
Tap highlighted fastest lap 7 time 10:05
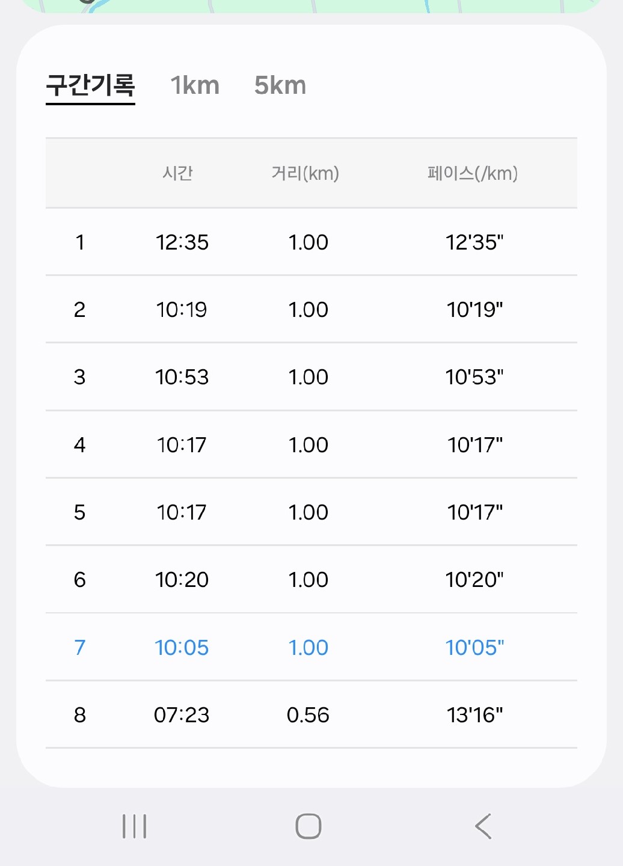pyautogui.click(x=182, y=648)
